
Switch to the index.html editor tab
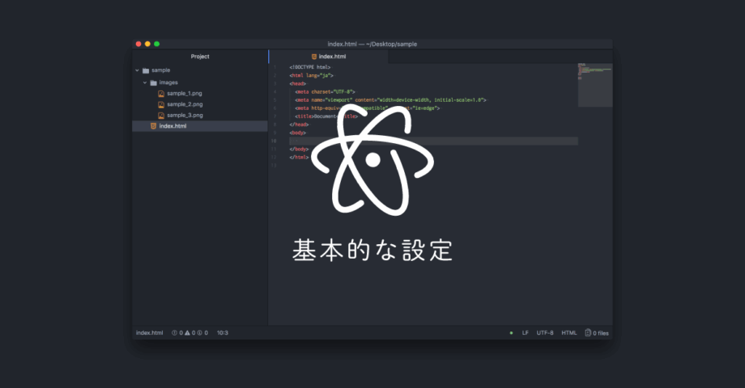tap(329, 57)
